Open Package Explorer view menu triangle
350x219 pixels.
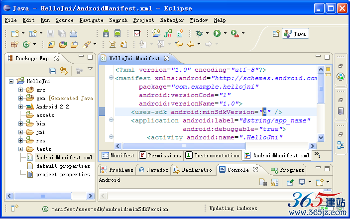(x=90, y=69)
